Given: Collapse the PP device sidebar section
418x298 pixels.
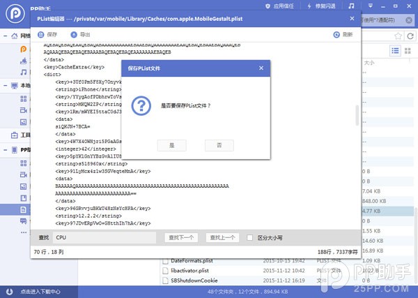Looking at the screenshot, I should 5,150.
